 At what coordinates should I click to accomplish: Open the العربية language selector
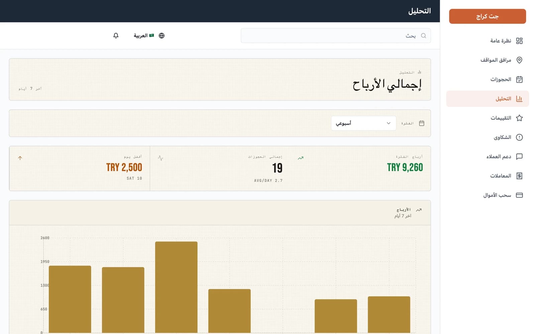pyautogui.click(x=149, y=35)
